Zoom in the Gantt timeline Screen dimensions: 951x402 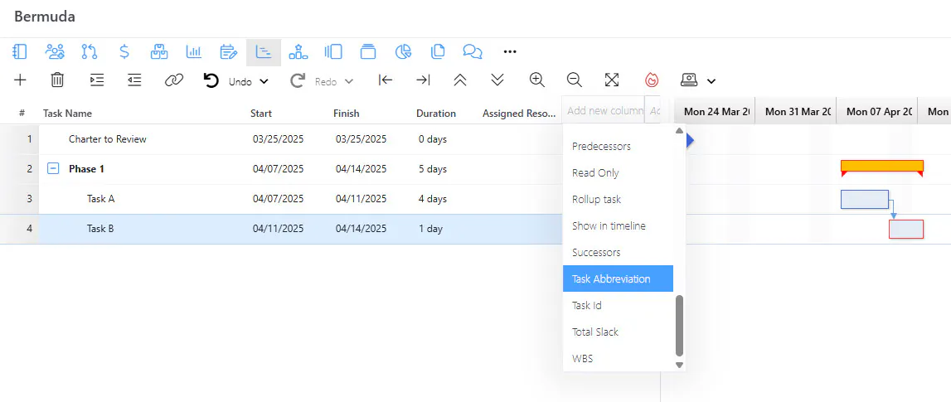(x=536, y=80)
